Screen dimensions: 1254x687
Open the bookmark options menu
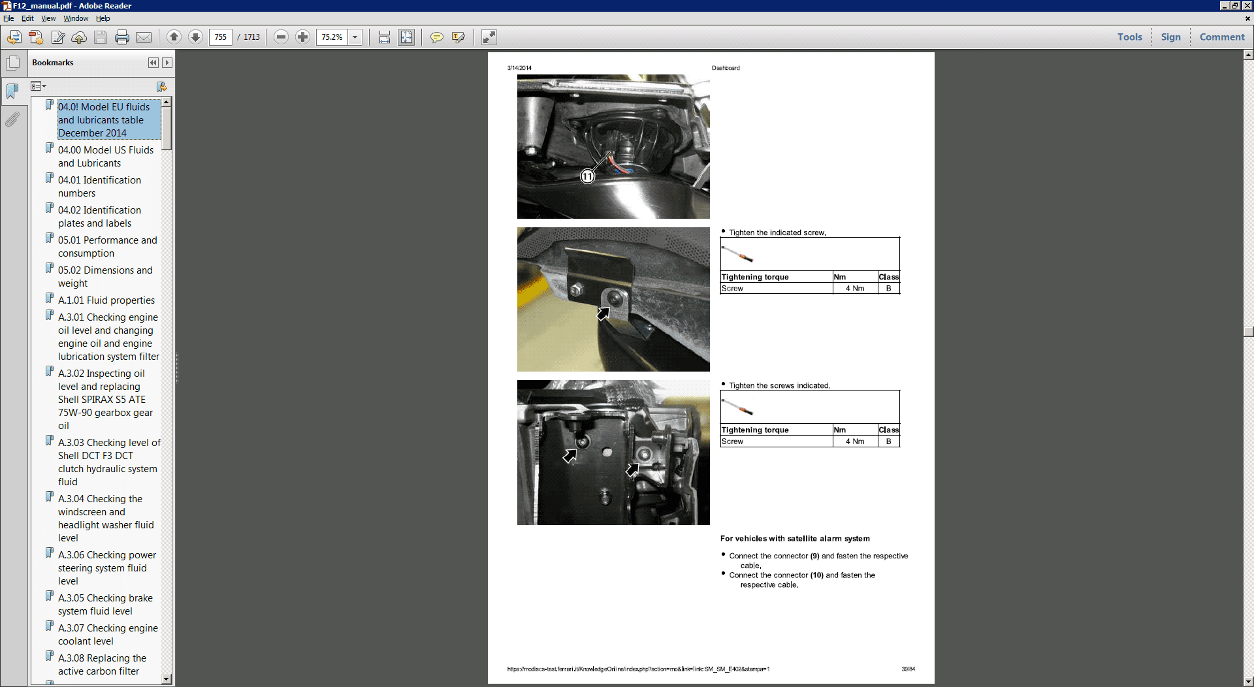[39, 86]
